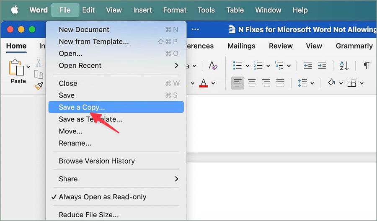
Task: Expand the Share submenu chevron
Action: [x=176, y=179]
